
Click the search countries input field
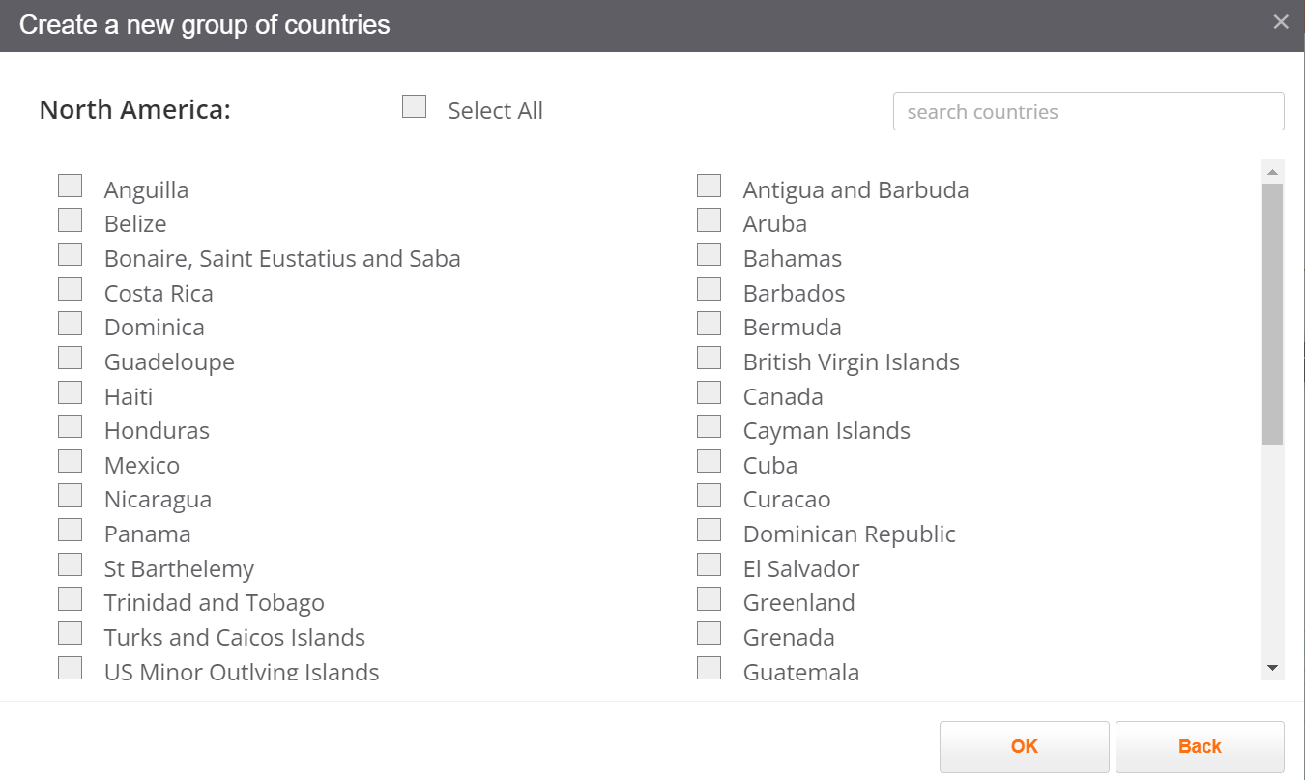point(1087,111)
